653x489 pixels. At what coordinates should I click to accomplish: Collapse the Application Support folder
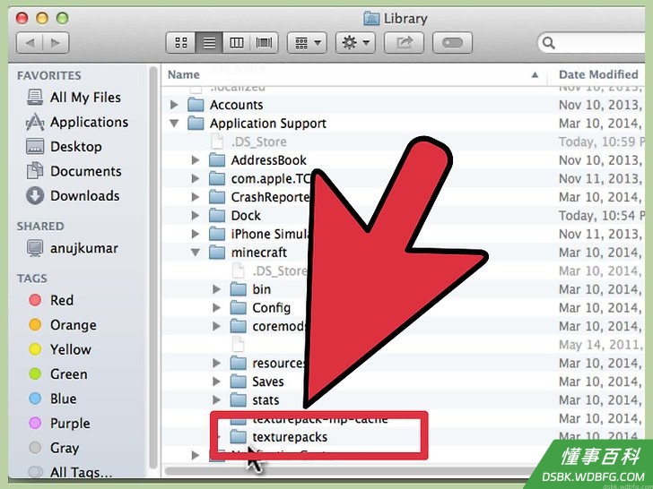click(175, 123)
